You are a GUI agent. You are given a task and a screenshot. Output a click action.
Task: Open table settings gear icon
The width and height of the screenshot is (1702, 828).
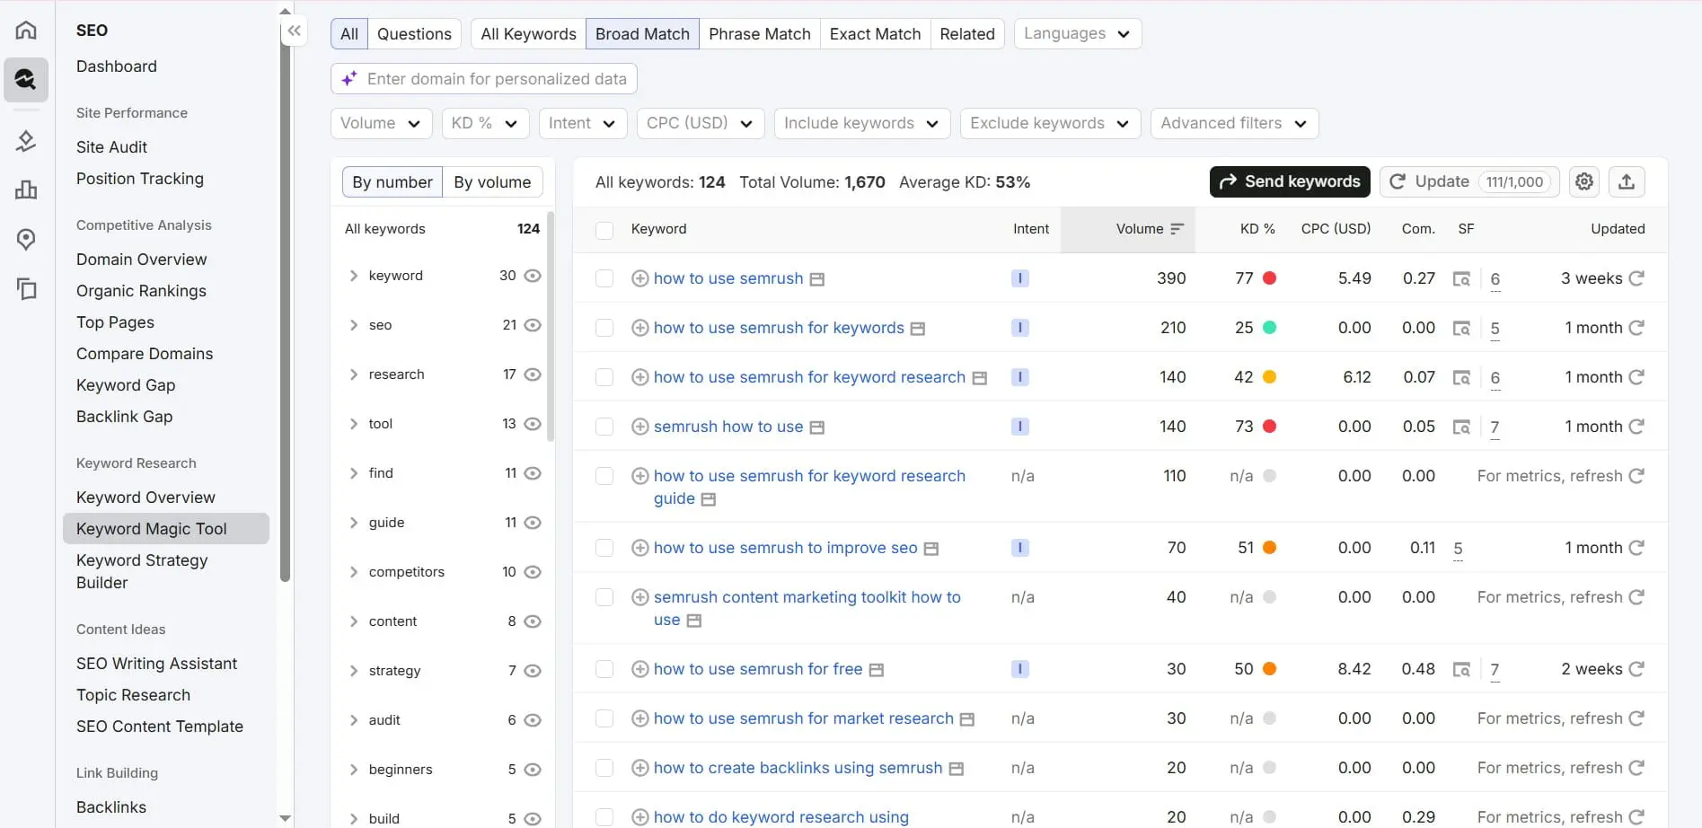tap(1584, 181)
